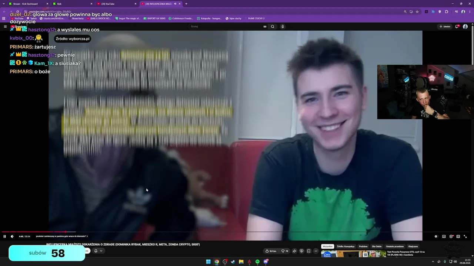Switch to the (30) YouTube browser tab
This screenshot has height=266, width=474.
117,4
